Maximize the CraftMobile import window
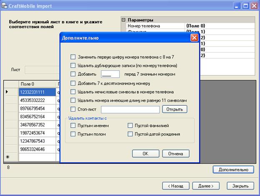Image resolution: width=260 pixels, height=196 pixels. click(x=245, y=6)
